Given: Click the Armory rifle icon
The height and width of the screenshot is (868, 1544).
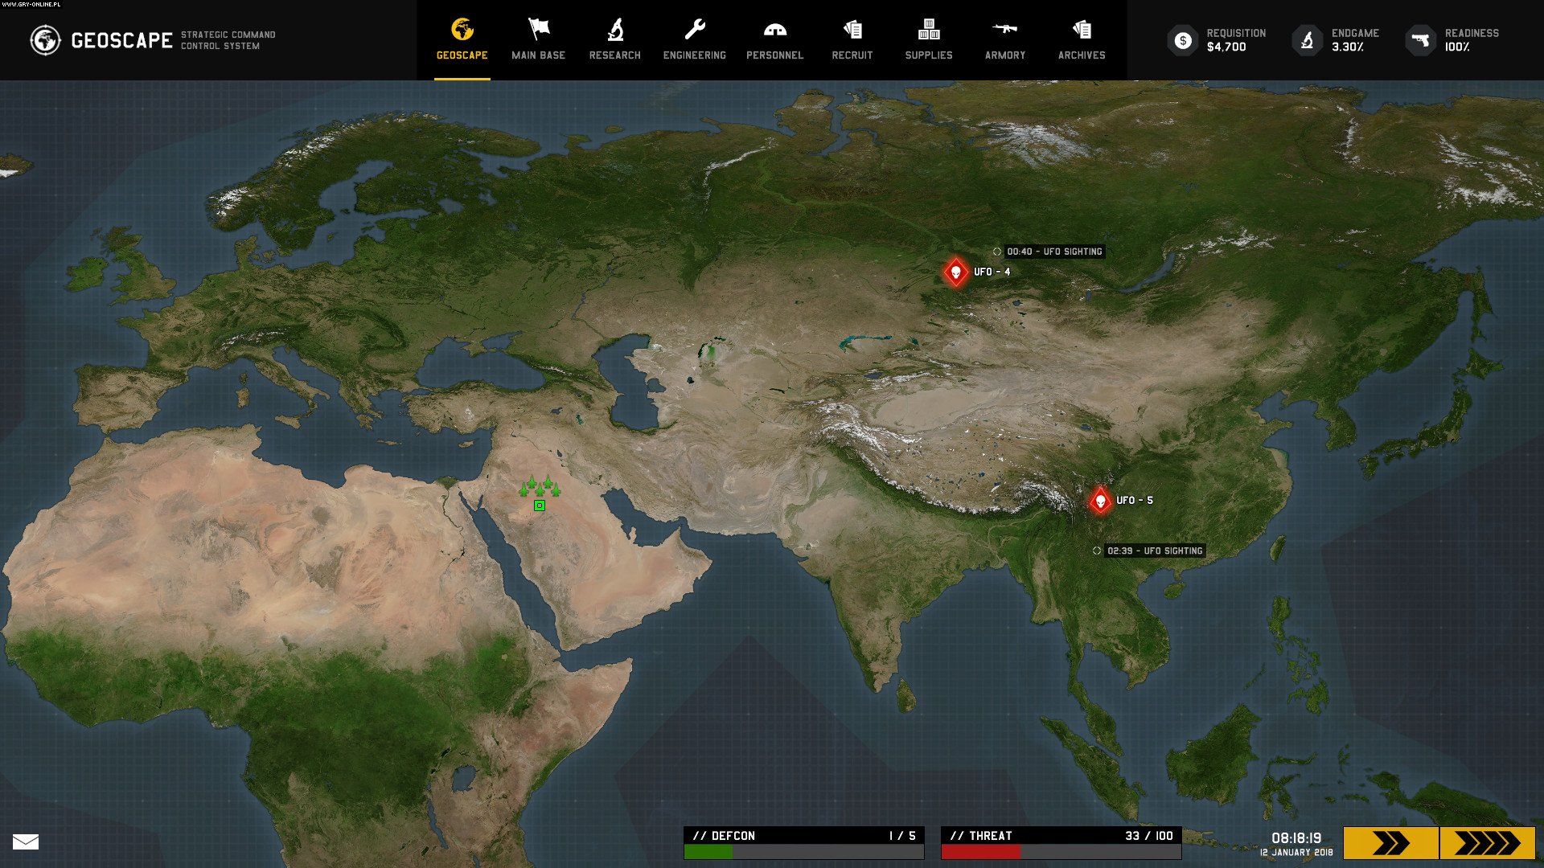Looking at the screenshot, I should [x=1004, y=31].
